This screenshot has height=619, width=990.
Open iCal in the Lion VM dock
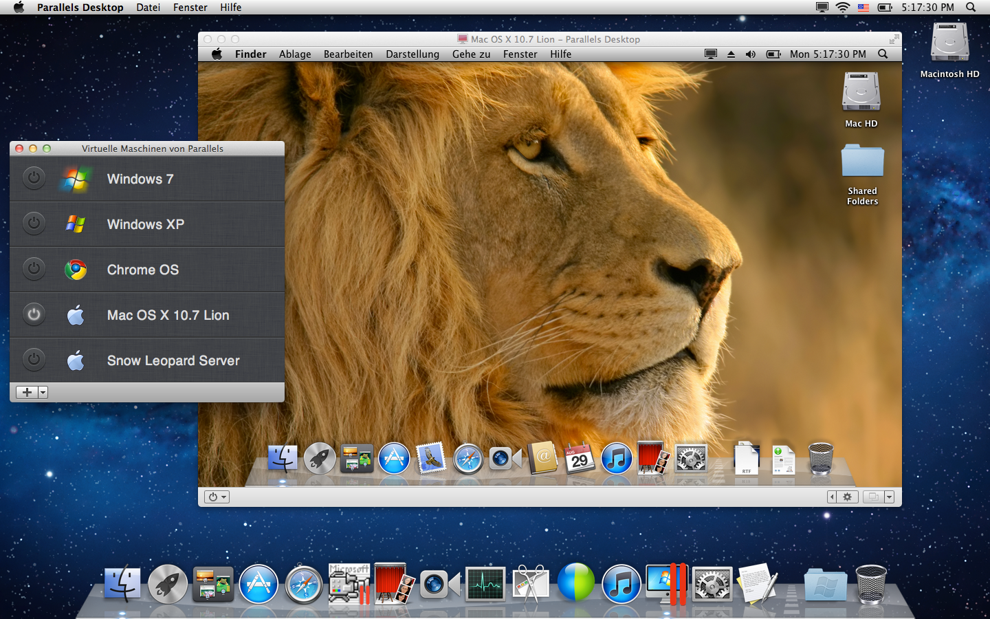click(x=580, y=458)
